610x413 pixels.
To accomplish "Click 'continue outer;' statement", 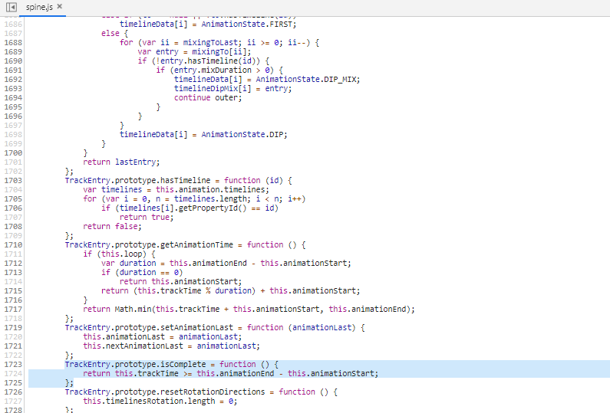I will [208, 98].
